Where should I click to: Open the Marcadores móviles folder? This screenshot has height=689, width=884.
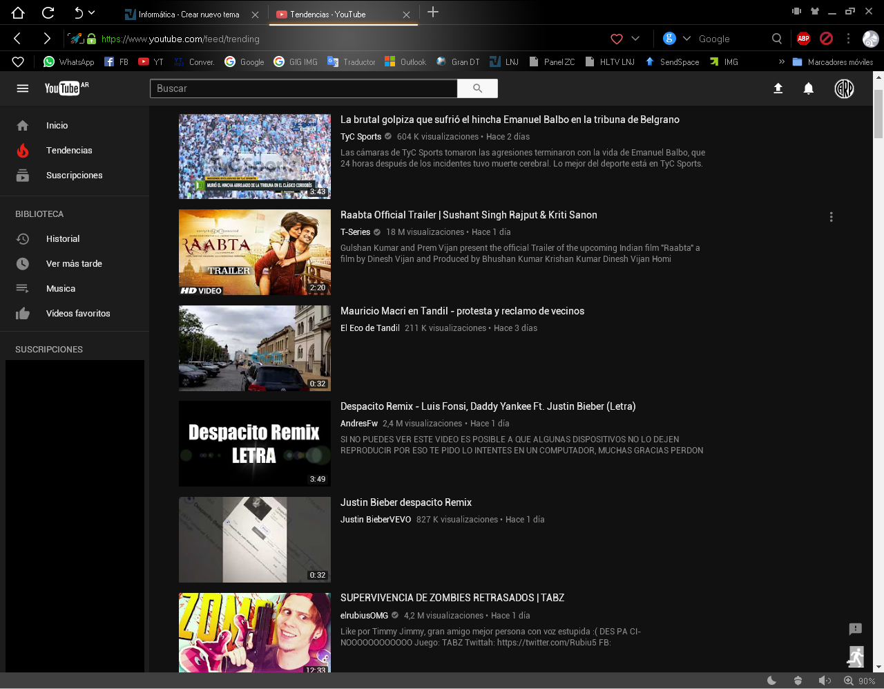coord(833,62)
